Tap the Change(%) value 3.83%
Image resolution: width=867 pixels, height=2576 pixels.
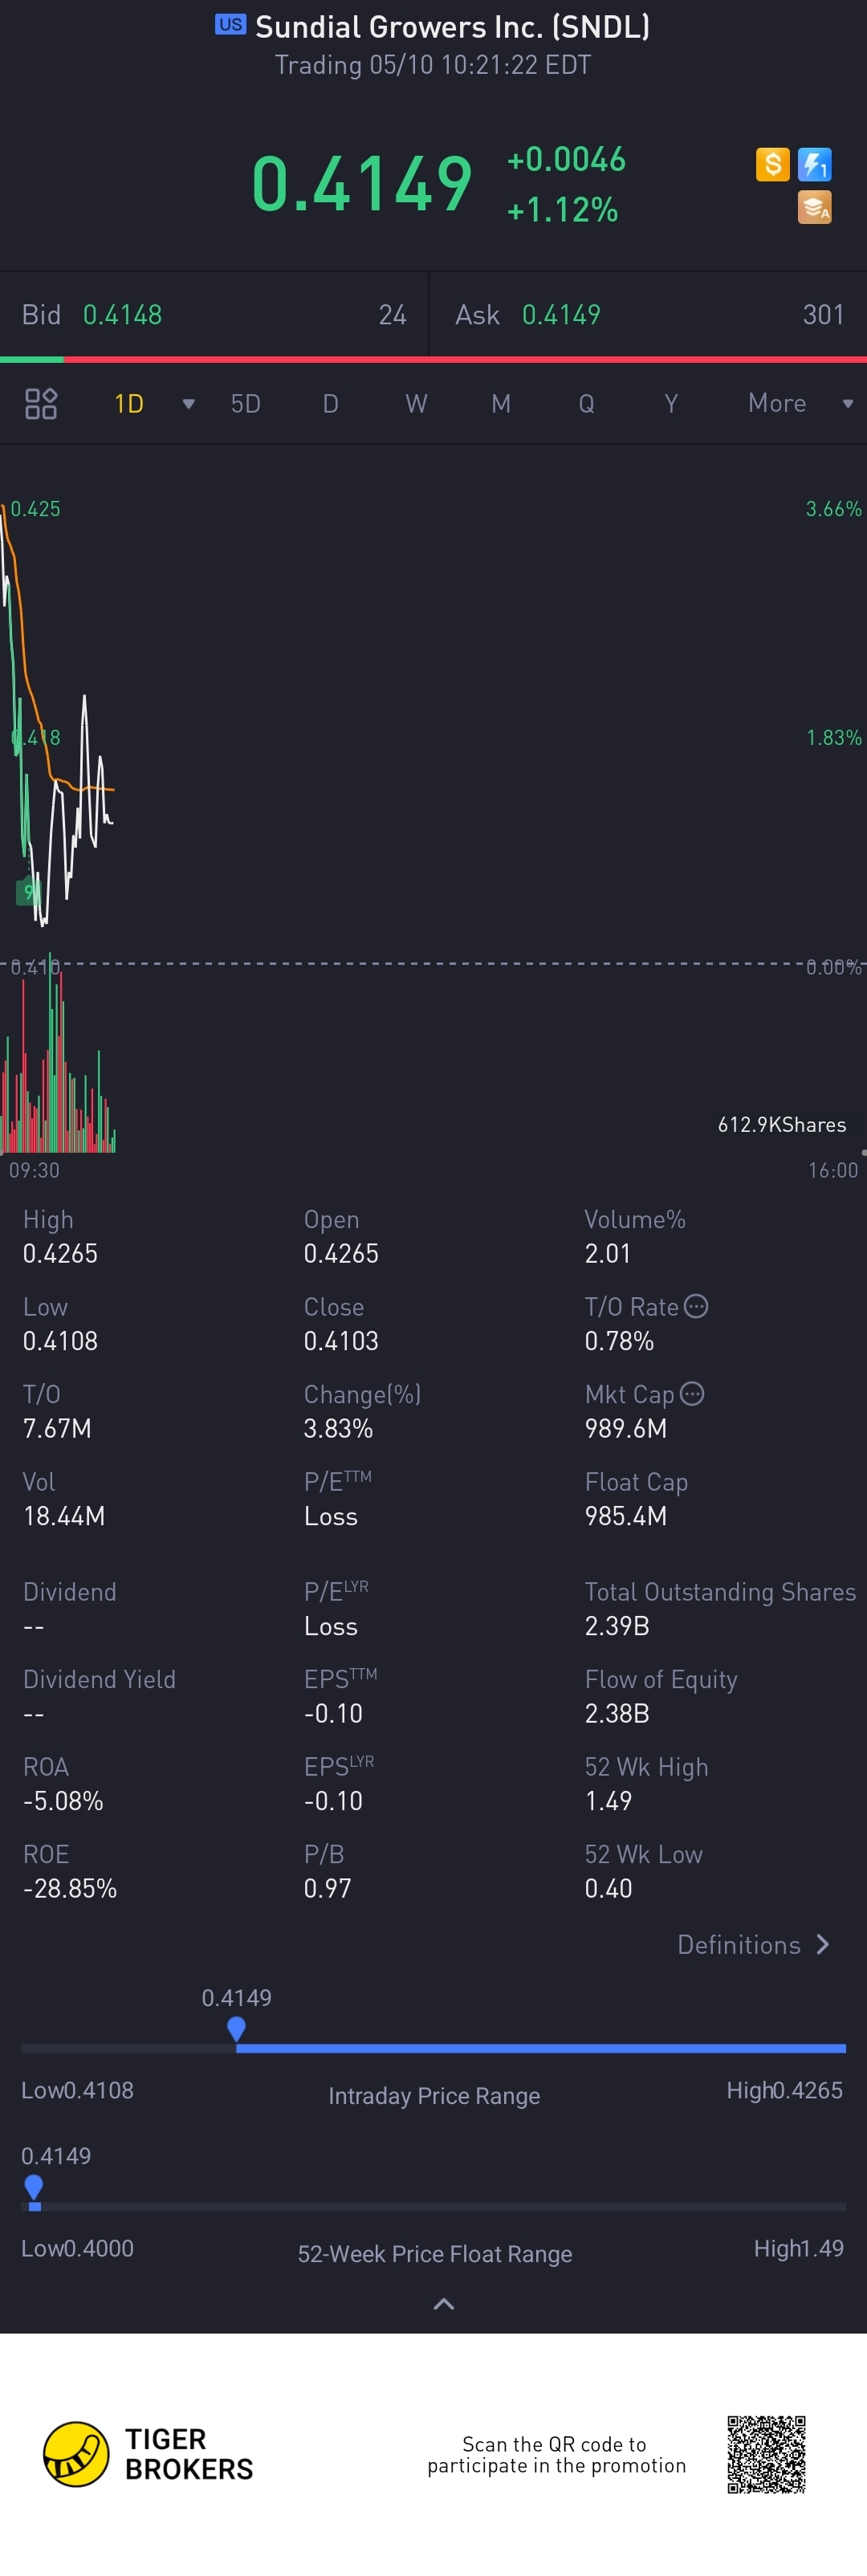[338, 1428]
